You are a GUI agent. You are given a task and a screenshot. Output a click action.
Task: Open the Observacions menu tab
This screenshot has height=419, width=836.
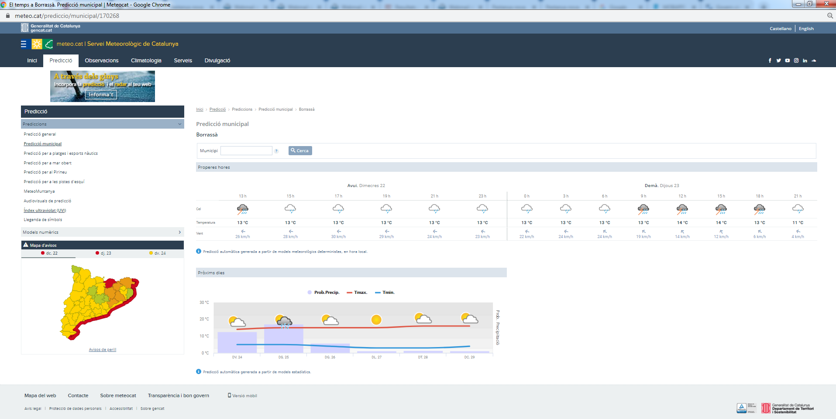(102, 61)
